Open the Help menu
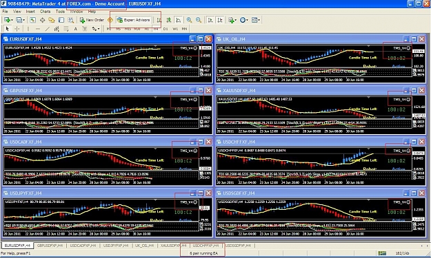 (x=92, y=12)
